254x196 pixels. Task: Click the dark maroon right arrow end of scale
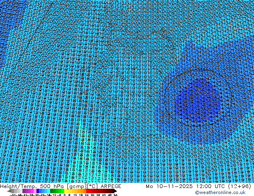[x=115, y=191]
